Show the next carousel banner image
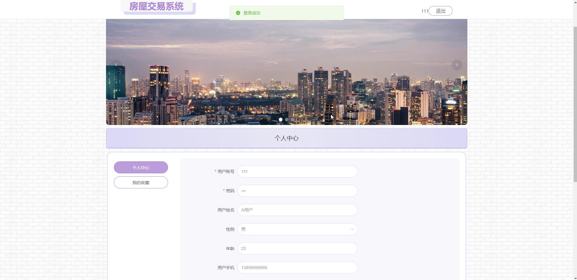This screenshot has height=280, width=577. 457,65
